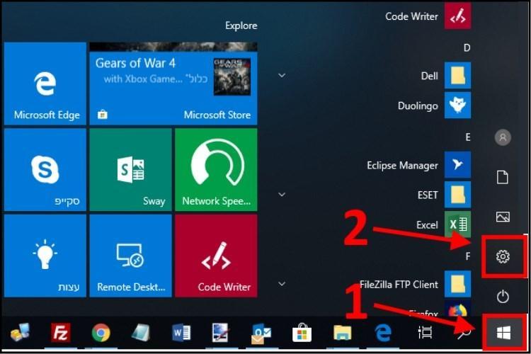
Task: Open the Remote Desktop tile
Action: click(131, 256)
